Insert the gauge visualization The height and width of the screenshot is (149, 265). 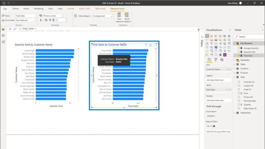220,47
